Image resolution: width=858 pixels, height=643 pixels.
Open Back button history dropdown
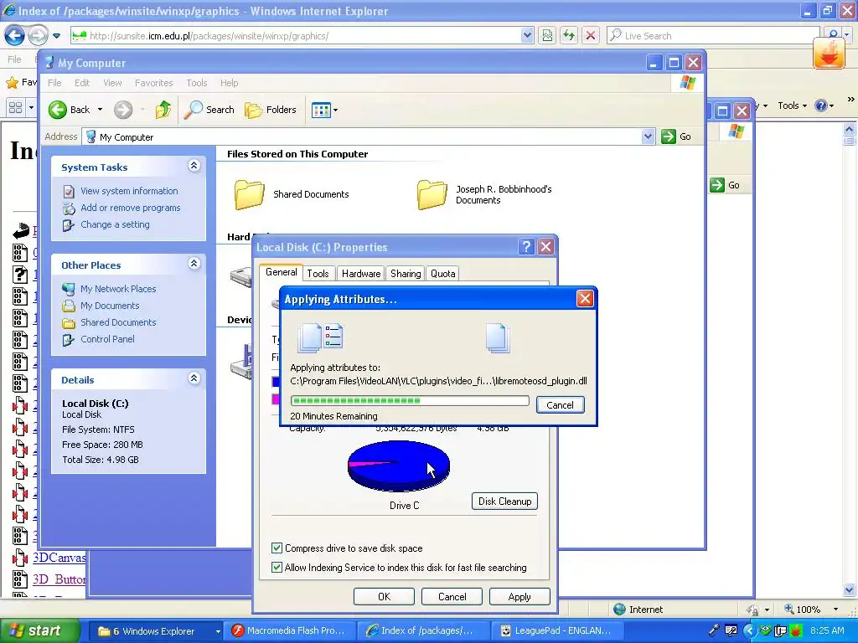pos(100,110)
